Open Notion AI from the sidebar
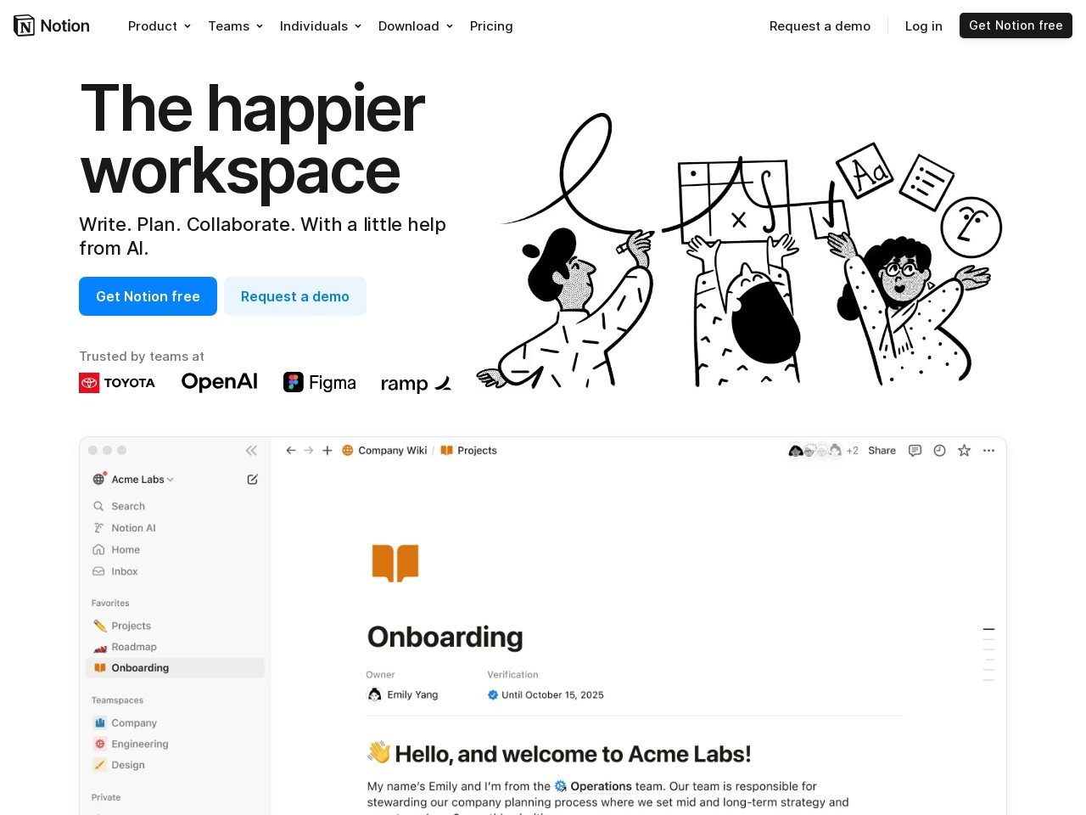1086x815 pixels. 133,527
